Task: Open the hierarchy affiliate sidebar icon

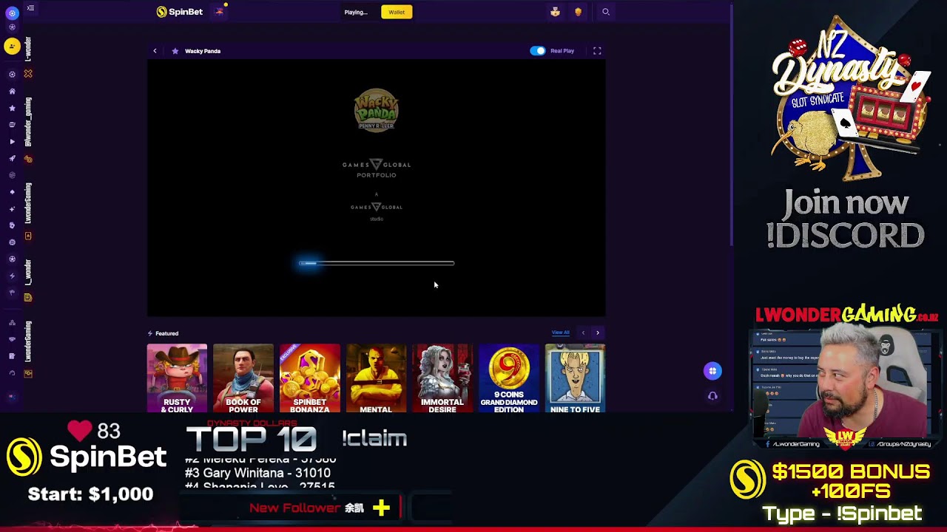Action: point(12,323)
